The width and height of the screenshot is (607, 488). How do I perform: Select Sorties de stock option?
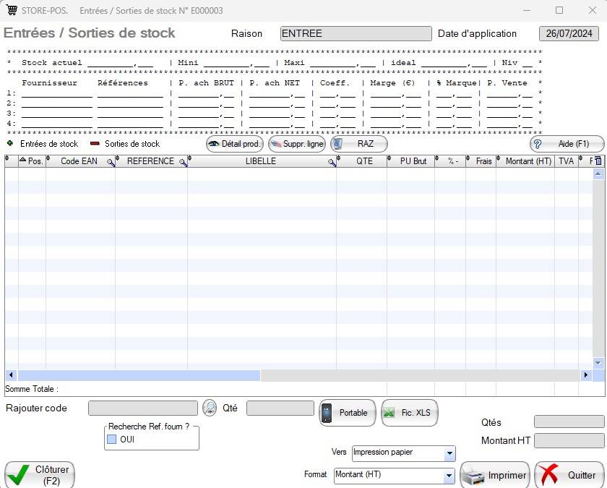(x=95, y=144)
